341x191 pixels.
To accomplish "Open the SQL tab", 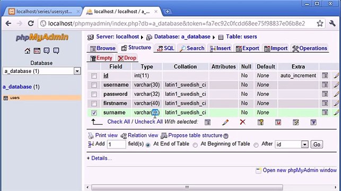I will click(x=165, y=48).
